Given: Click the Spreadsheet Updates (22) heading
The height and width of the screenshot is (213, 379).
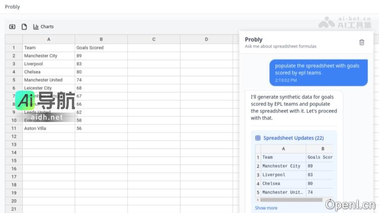Looking at the screenshot, I should [293, 138].
